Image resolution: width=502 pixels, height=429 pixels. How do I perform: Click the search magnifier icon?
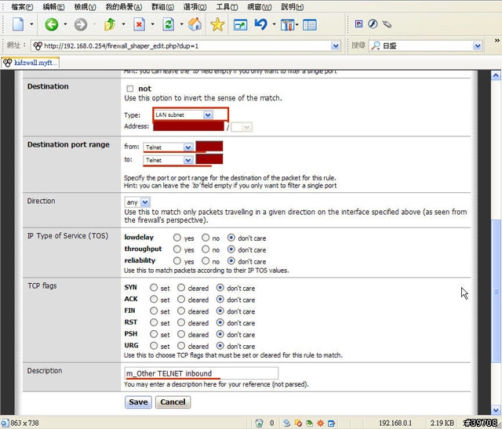[375, 45]
